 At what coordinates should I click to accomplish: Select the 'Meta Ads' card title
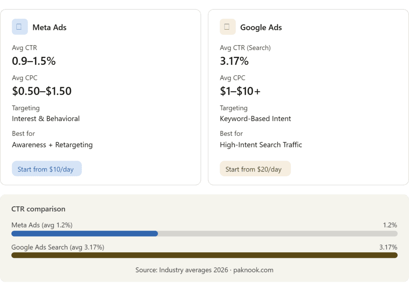[49, 28]
